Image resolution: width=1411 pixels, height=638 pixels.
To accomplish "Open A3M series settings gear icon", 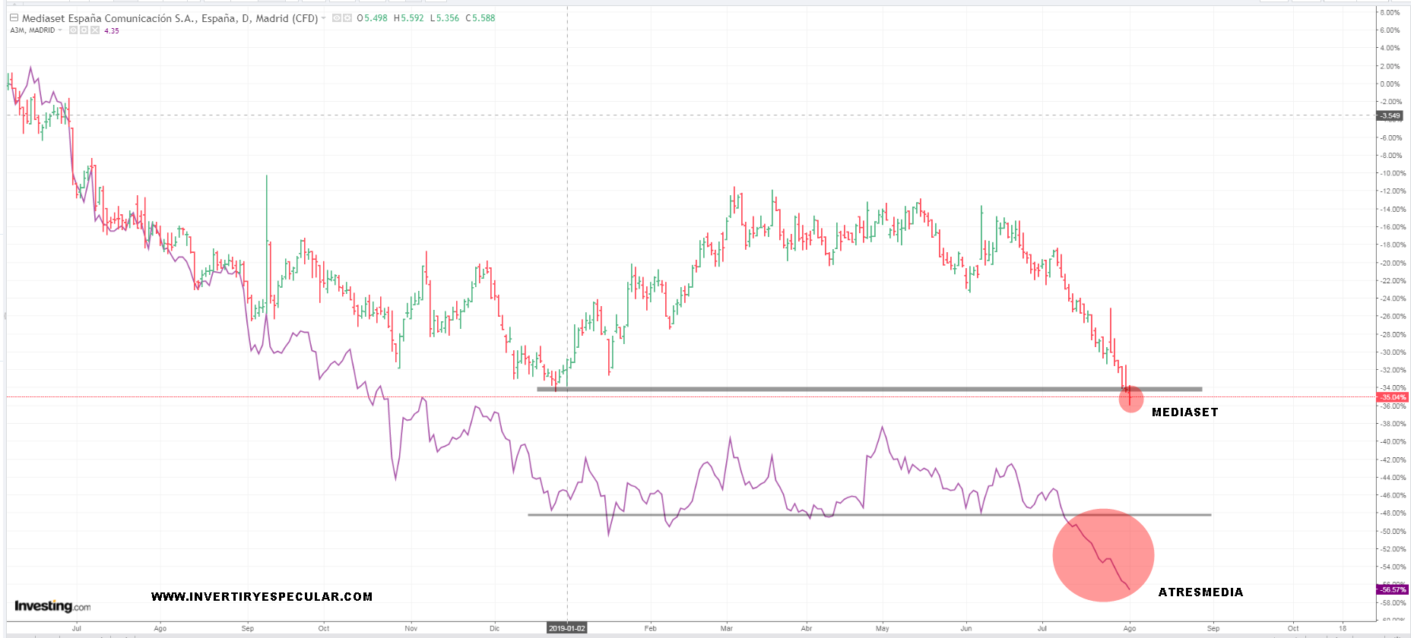I will [84, 30].
